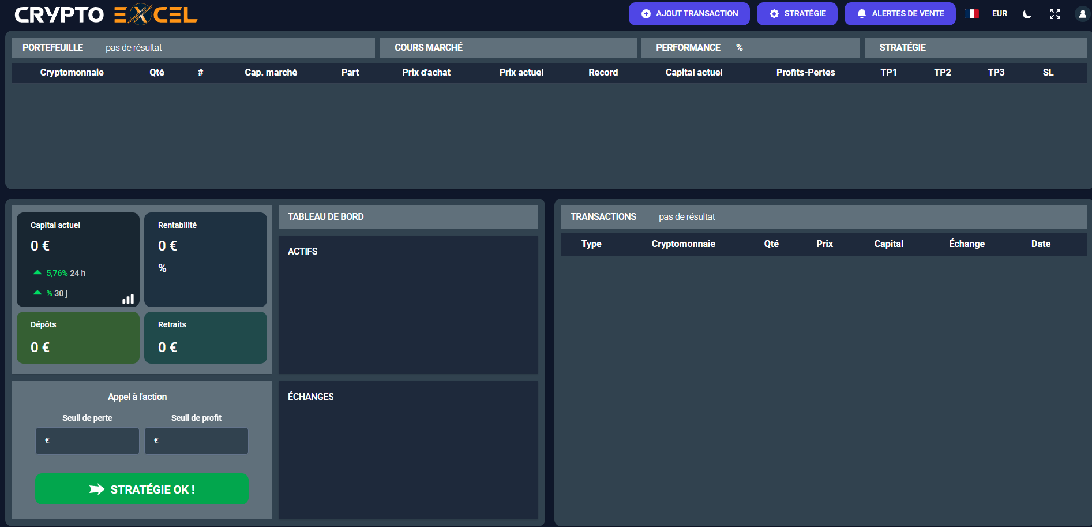Select the Retraits card
Viewport: 1092px width, 527px height.
[205, 338]
